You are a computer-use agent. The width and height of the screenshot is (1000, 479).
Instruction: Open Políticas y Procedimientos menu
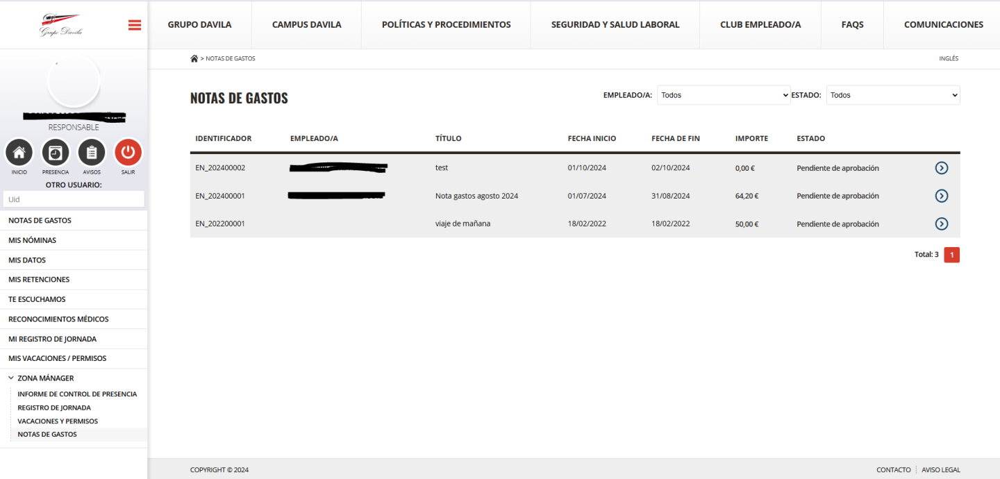pos(446,25)
